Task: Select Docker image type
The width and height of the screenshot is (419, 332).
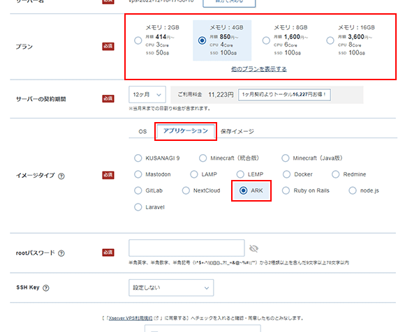Action: click(x=286, y=174)
